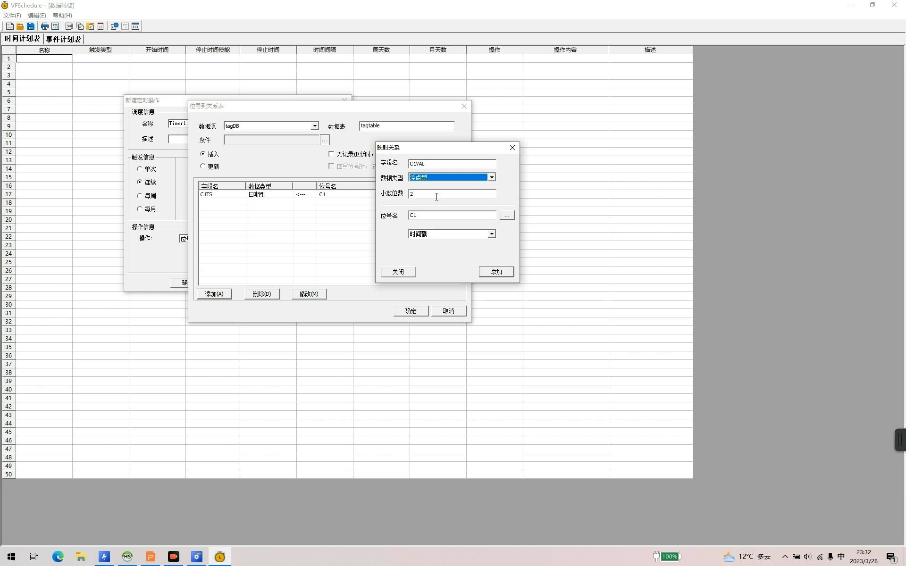The height and width of the screenshot is (566, 906).
Task: Check the 回写位号时 checkbox
Action: 331,166
